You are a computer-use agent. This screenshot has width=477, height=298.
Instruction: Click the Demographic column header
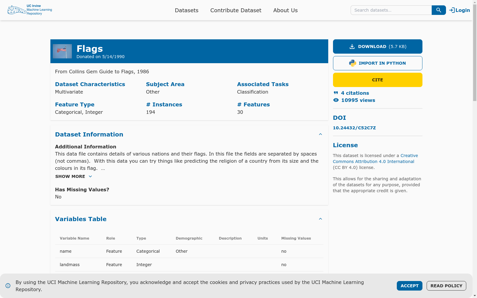pos(189,238)
